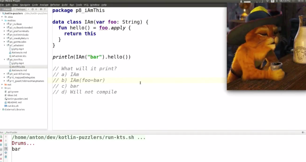Select Rationale.md under p7_whatAmI
This screenshot has height=162, width=306.
point(19,52)
